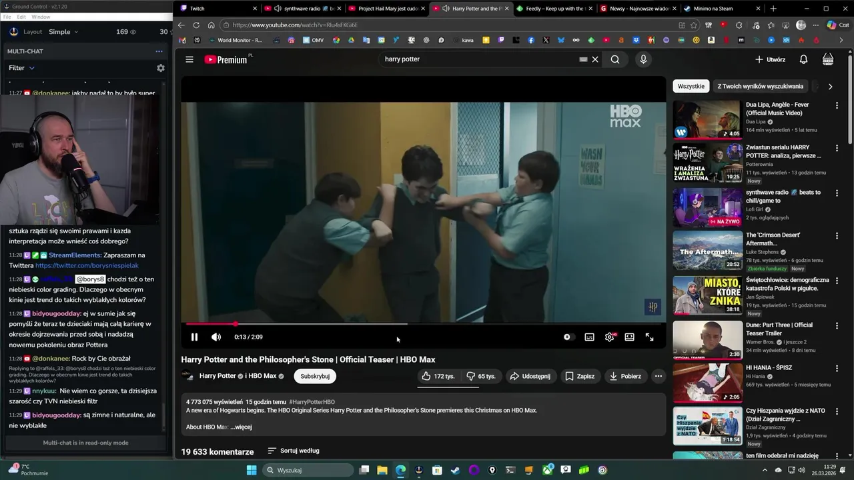Go to browser home page icon
Viewport: 854px width, 480px height.
[x=211, y=25]
